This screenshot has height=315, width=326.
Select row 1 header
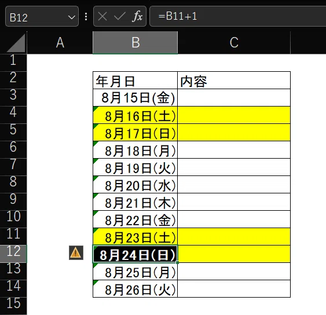click(x=13, y=63)
